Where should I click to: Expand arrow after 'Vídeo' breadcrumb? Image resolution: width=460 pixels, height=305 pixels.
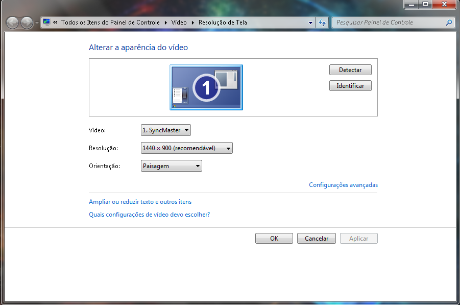pyautogui.click(x=193, y=22)
